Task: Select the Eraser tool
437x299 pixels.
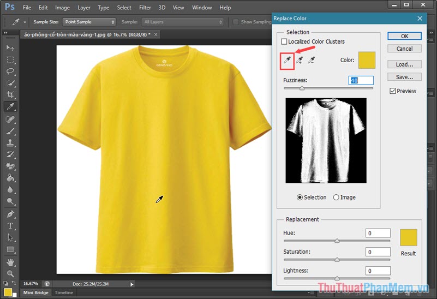Action: (10, 166)
